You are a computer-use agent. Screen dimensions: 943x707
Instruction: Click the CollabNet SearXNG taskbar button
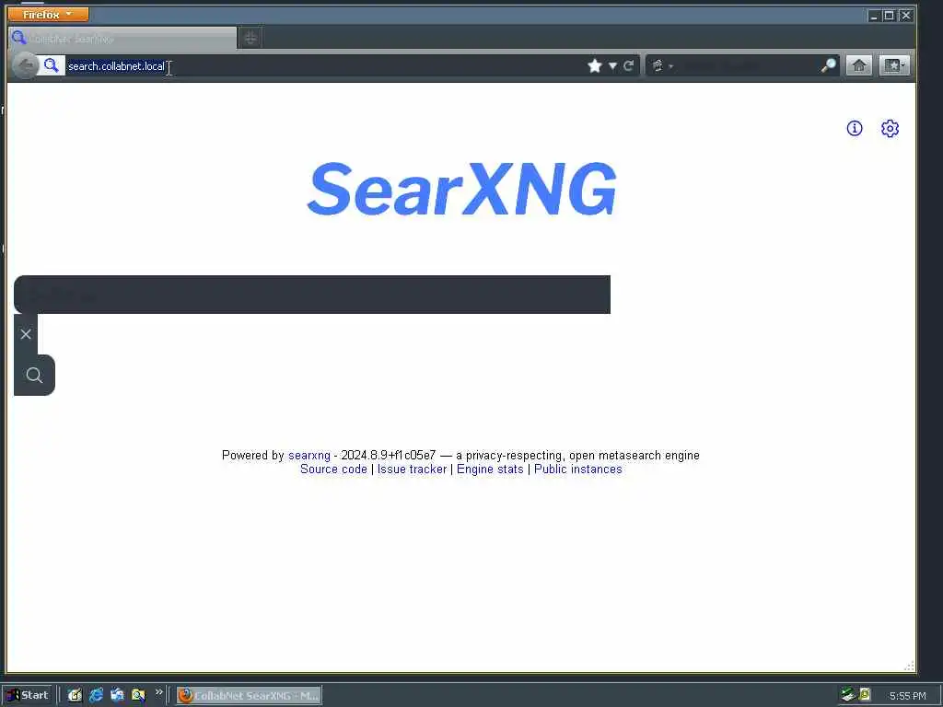coord(249,696)
